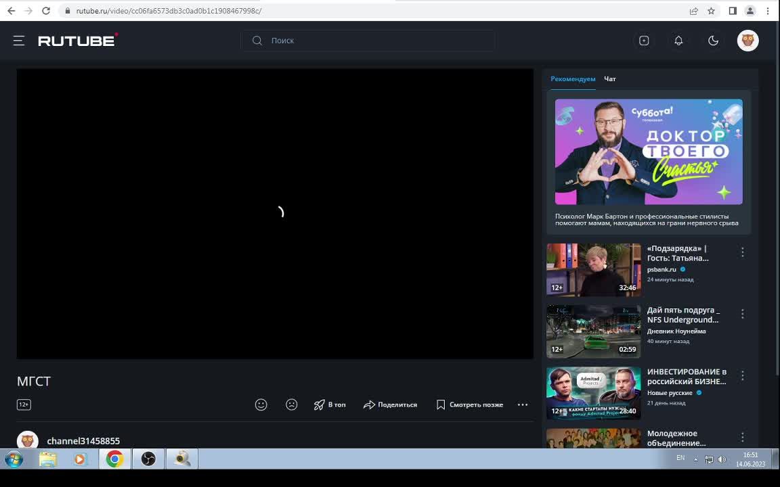Show hidden tray icons arrow

tap(695, 459)
